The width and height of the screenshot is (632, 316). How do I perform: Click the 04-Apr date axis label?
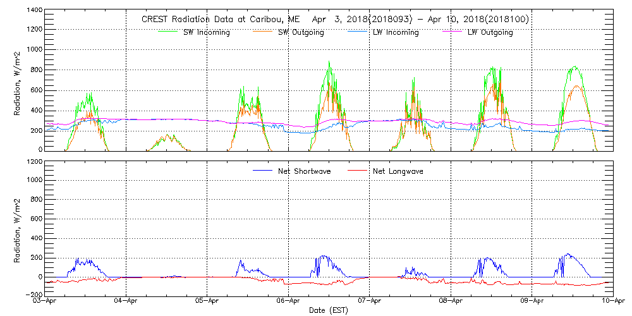click(x=126, y=301)
